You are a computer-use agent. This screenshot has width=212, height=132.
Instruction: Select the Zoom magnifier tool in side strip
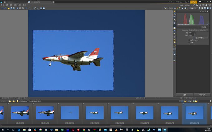tap(174, 20)
